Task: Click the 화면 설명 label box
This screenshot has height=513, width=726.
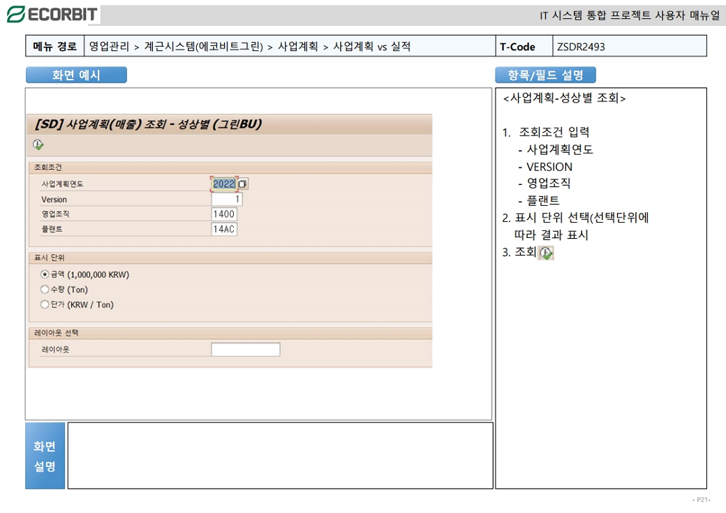Action: tap(45, 456)
